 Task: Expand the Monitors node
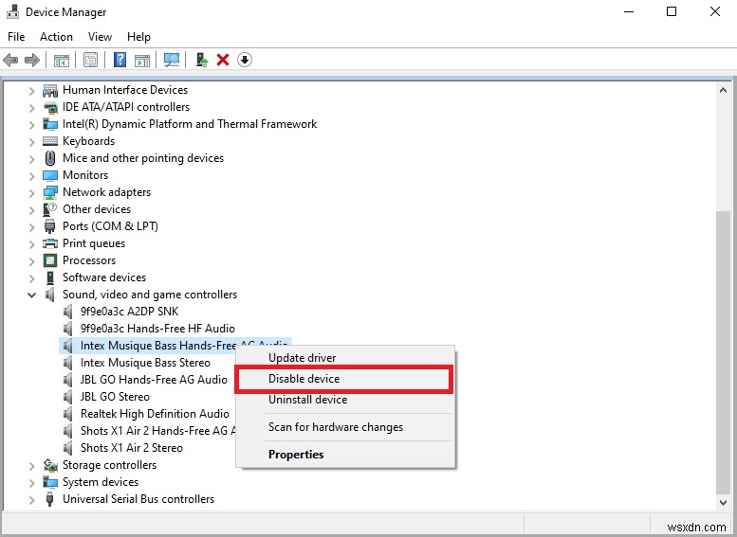click(x=31, y=175)
